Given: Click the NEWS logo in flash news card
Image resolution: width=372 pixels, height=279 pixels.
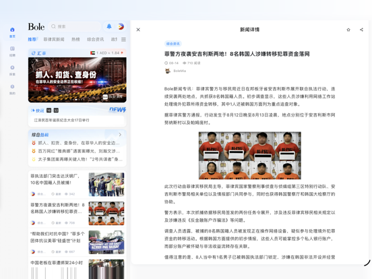Looking at the screenshot, I should pos(117,110).
